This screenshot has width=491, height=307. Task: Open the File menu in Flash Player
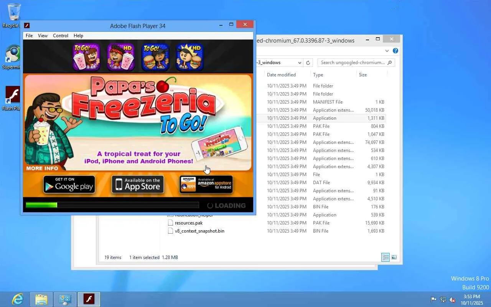coord(29,36)
